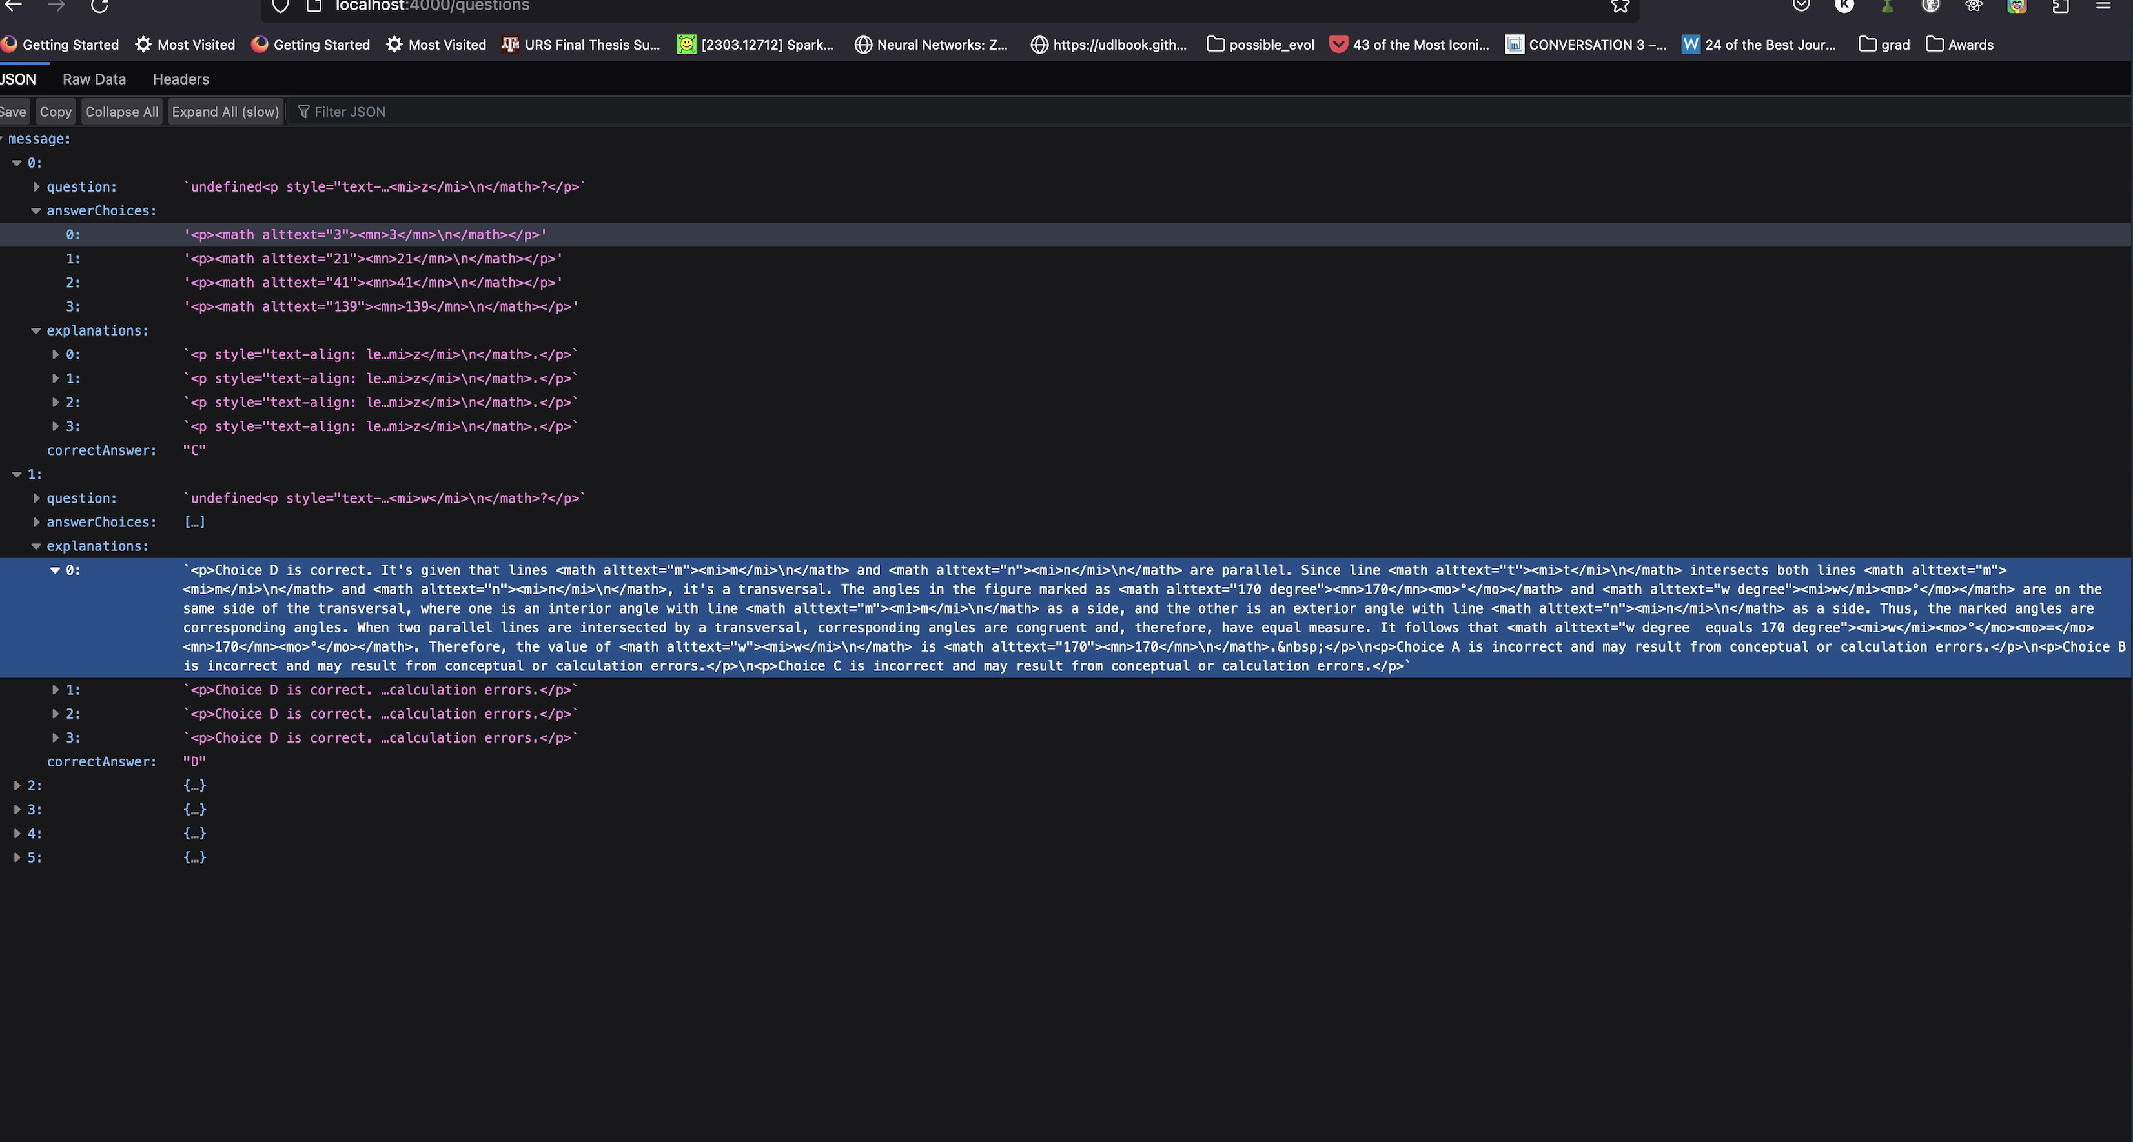This screenshot has width=2133, height=1142.
Task: Collapse explanation 0 of item 1
Action: pyautogui.click(x=55, y=570)
